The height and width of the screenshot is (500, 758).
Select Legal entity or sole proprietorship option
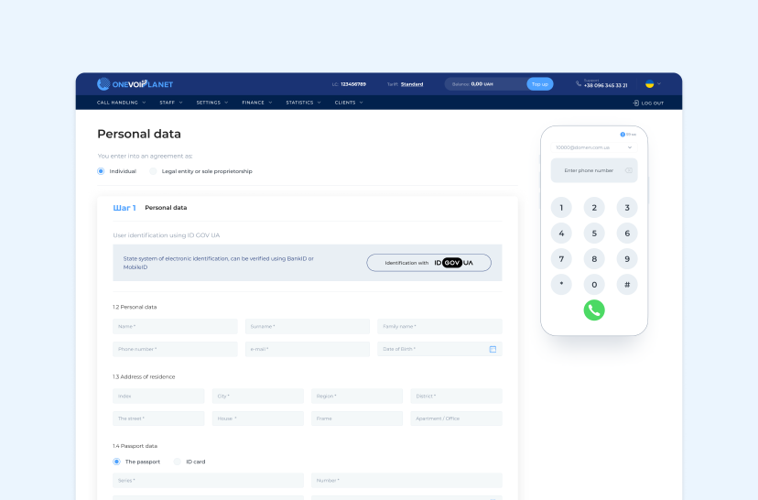pos(154,171)
